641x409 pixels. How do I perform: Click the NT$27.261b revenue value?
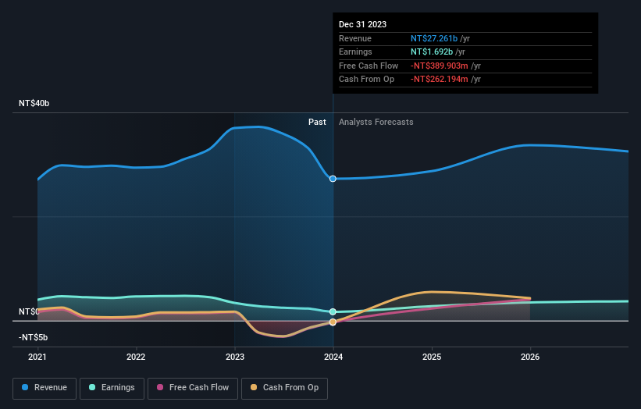(x=434, y=38)
